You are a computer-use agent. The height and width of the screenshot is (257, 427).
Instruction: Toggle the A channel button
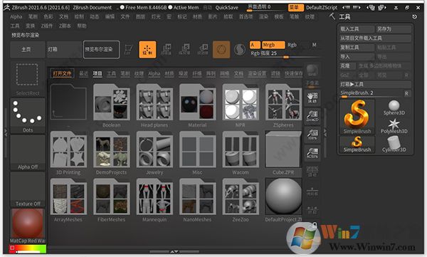255,45
